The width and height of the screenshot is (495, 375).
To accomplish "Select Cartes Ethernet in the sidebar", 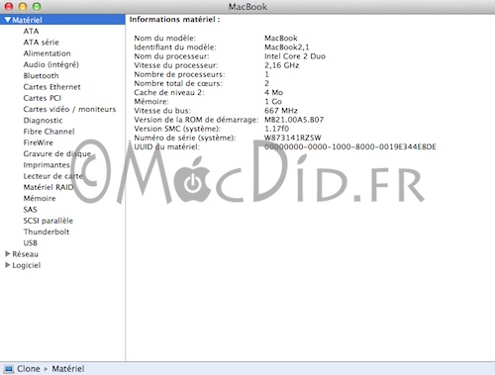I will (x=51, y=87).
